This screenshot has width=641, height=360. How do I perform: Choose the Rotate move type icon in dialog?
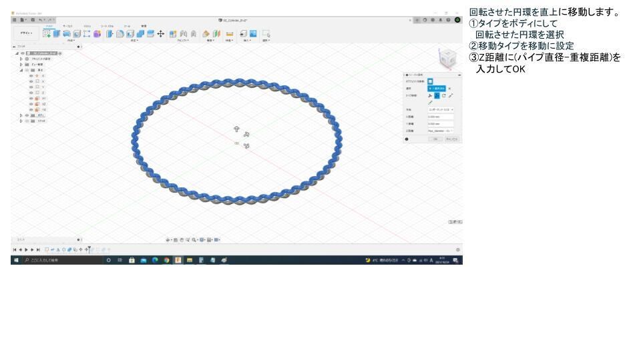[444, 95]
